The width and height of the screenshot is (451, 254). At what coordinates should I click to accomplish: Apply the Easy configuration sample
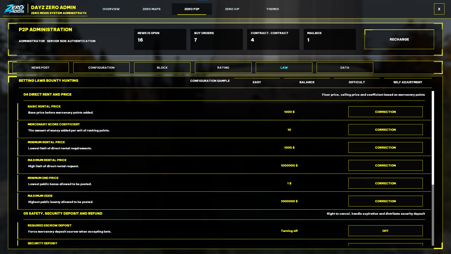tap(257, 82)
